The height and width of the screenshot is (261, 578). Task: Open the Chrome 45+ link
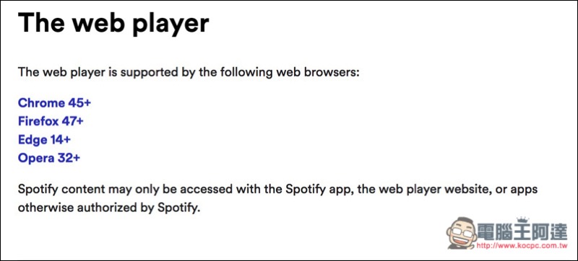pyautogui.click(x=54, y=103)
